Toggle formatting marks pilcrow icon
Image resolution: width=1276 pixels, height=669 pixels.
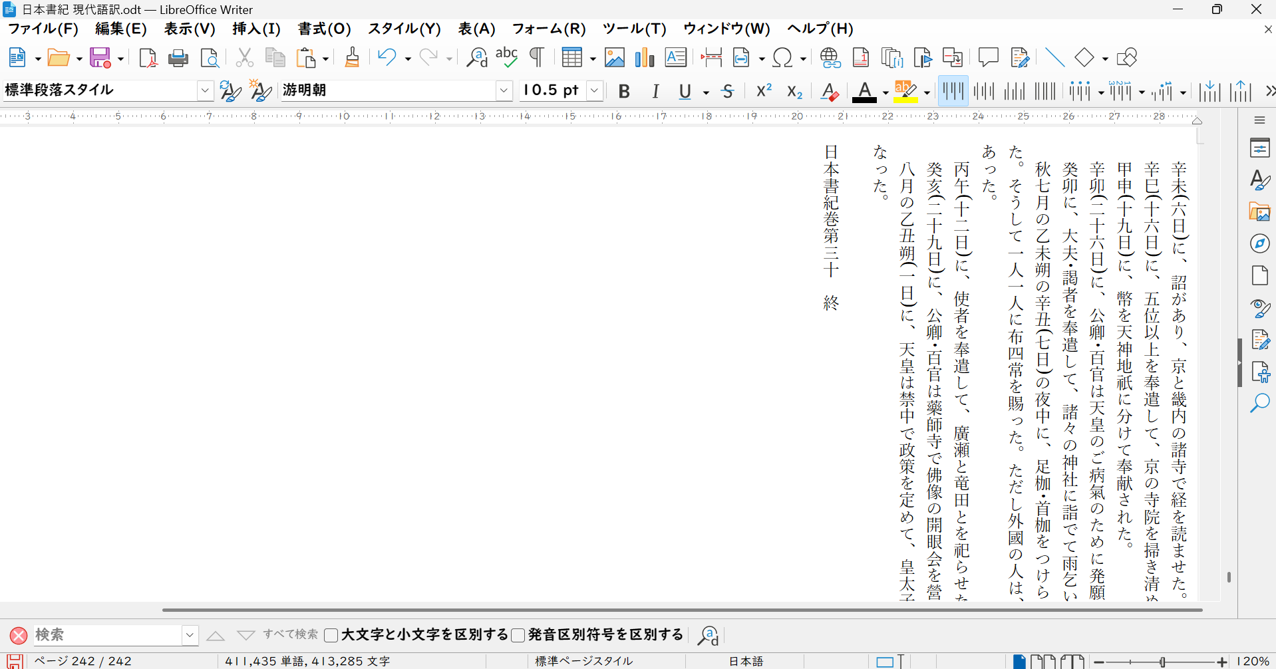536,59
